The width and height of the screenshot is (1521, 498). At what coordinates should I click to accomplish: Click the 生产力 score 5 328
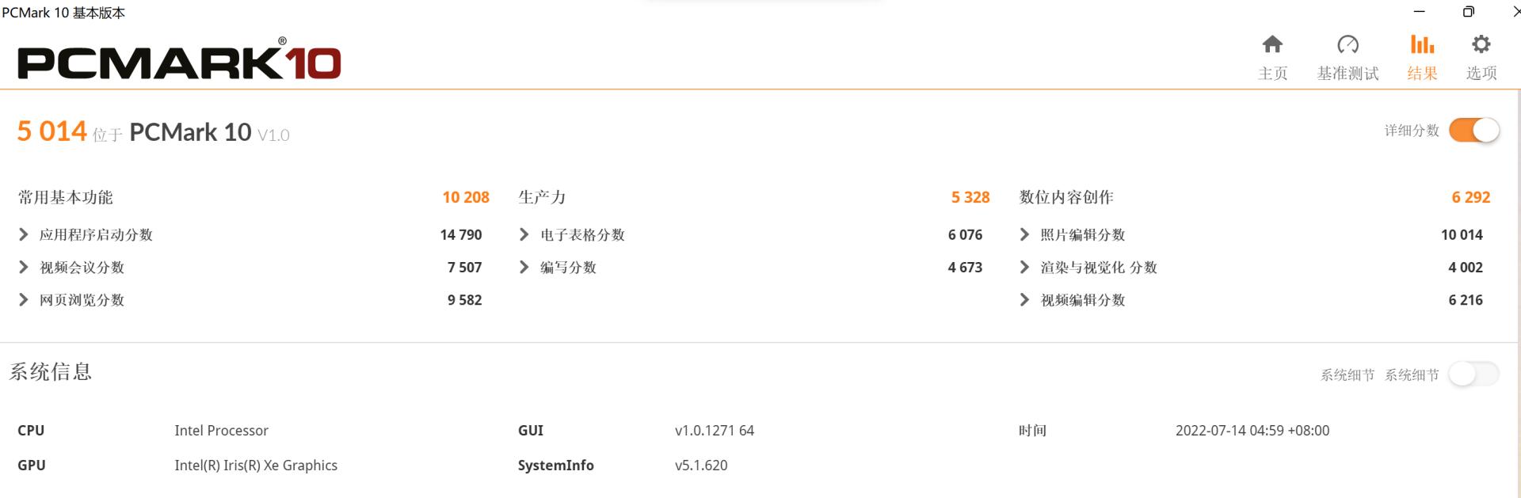(x=970, y=197)
